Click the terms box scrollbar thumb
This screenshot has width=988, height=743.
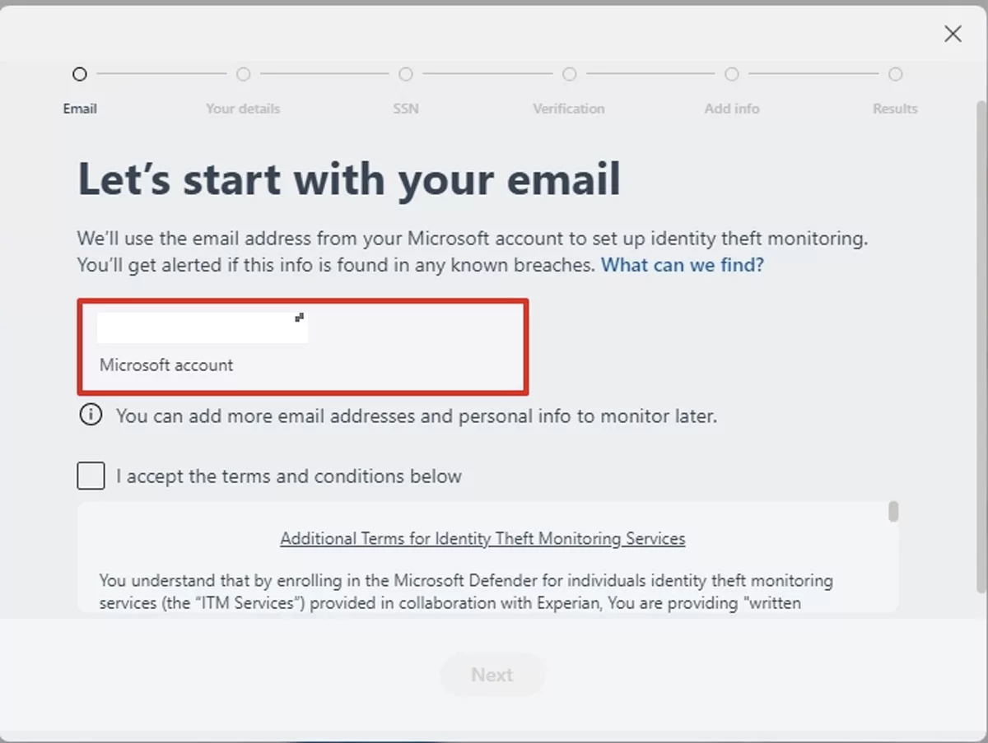(893, 512)
